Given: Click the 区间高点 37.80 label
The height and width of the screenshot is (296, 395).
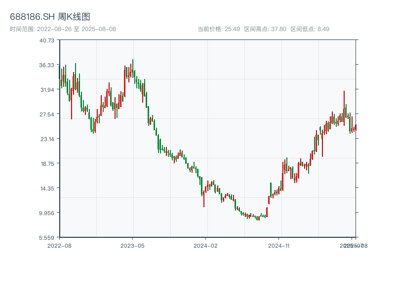Looking at the screenshot, I should tap(265, 29).
